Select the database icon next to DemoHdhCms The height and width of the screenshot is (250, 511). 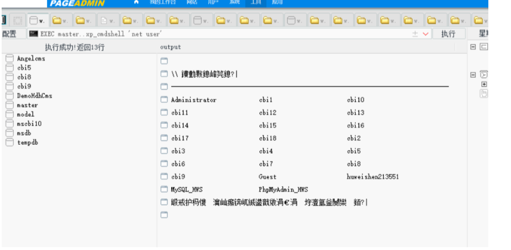(10, 96)
